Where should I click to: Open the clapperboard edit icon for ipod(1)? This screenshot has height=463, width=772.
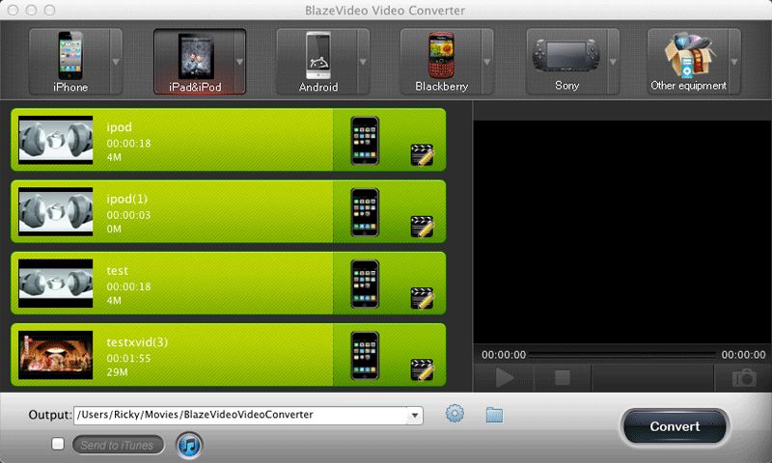[422, 227]
